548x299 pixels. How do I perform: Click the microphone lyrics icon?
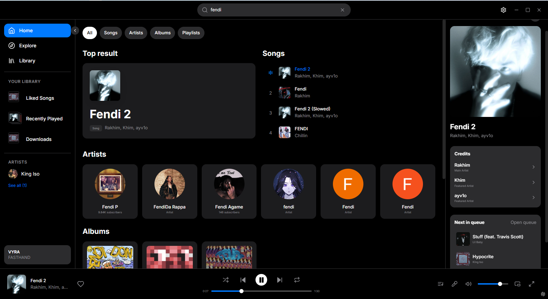[454, 284]
